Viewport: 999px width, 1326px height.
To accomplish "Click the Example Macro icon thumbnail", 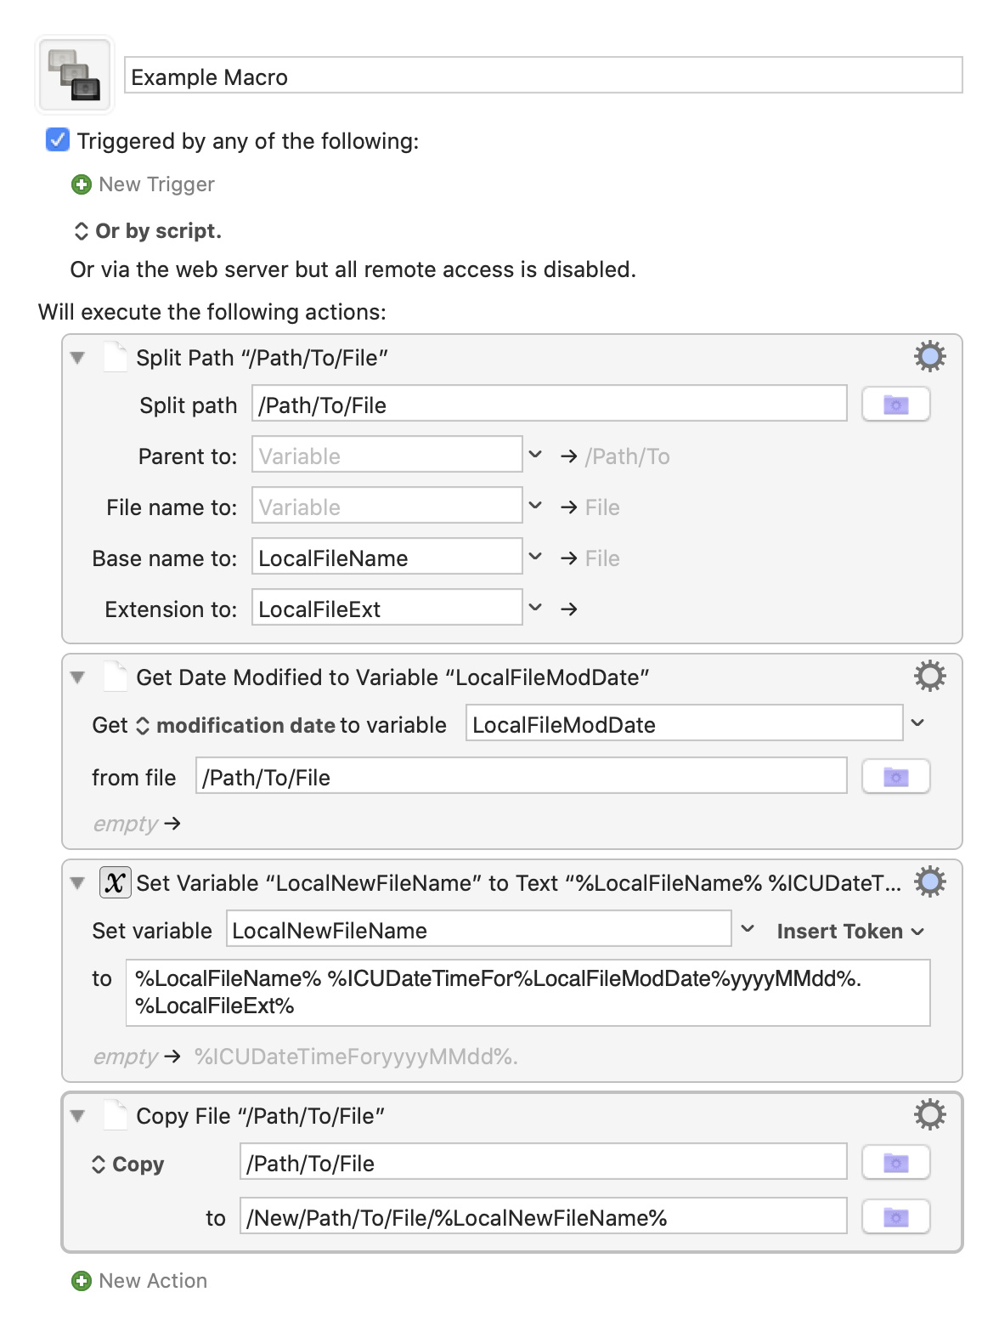I will point(75,75).
